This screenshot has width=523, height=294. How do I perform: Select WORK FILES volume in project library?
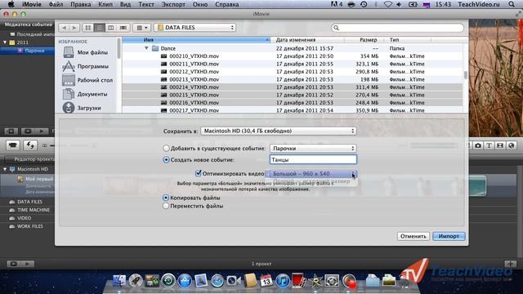(30, 226)
